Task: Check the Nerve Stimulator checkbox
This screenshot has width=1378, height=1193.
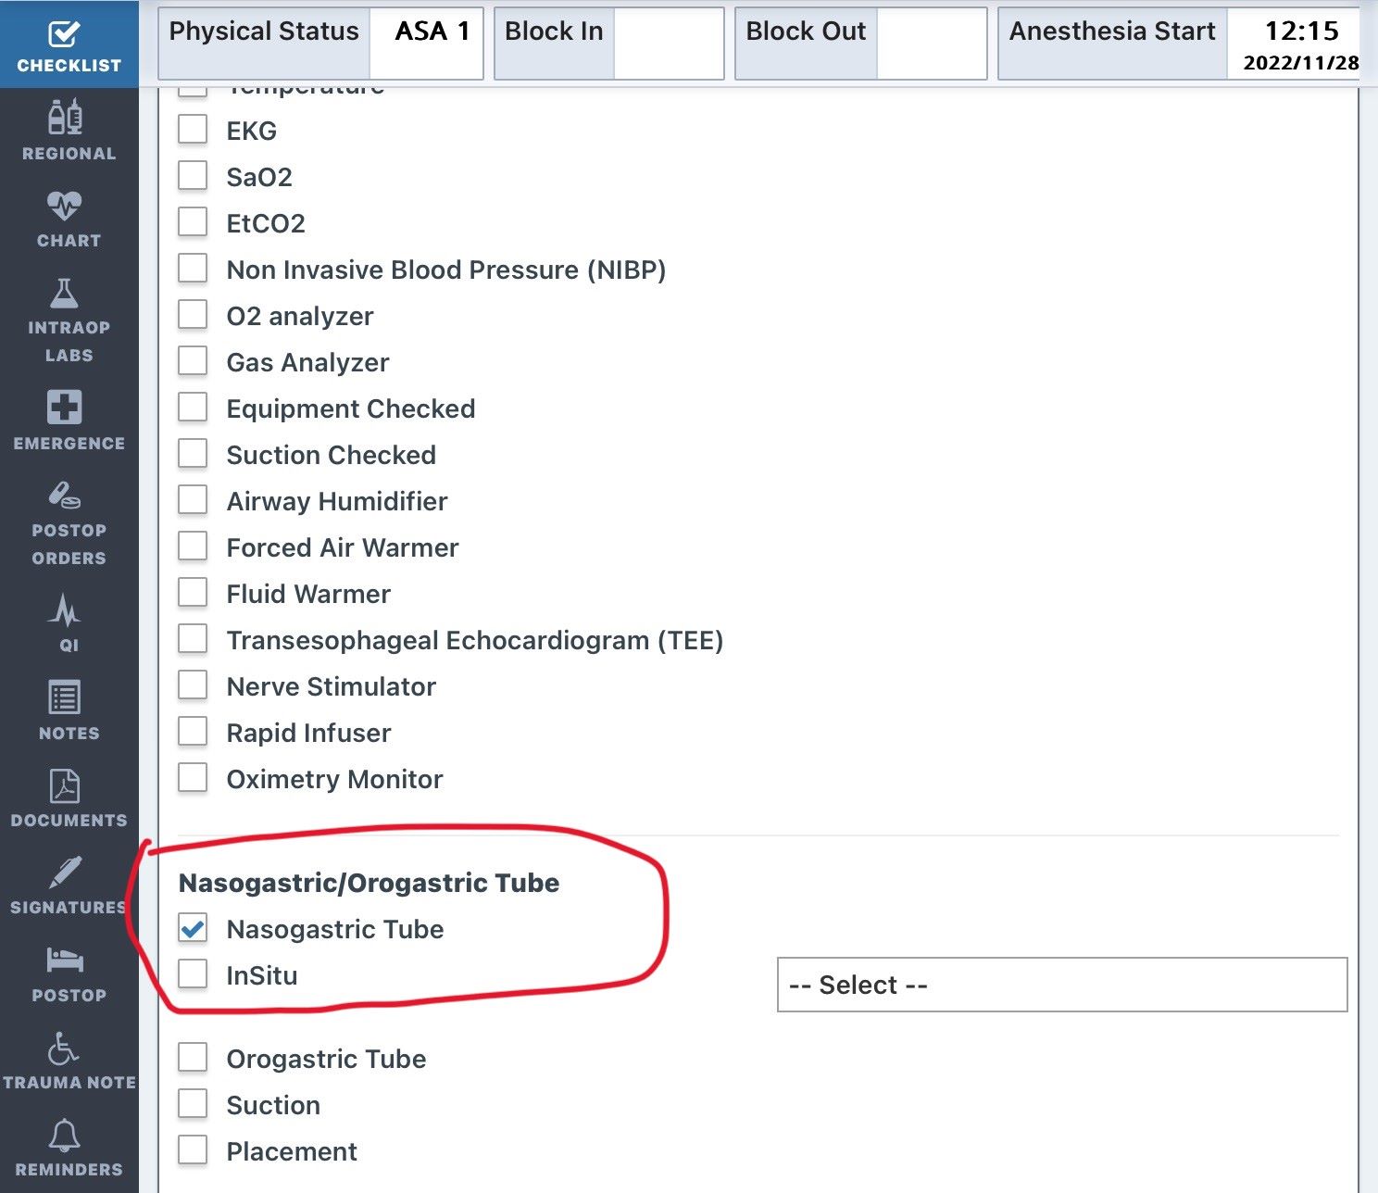Action: pos(193,685)
